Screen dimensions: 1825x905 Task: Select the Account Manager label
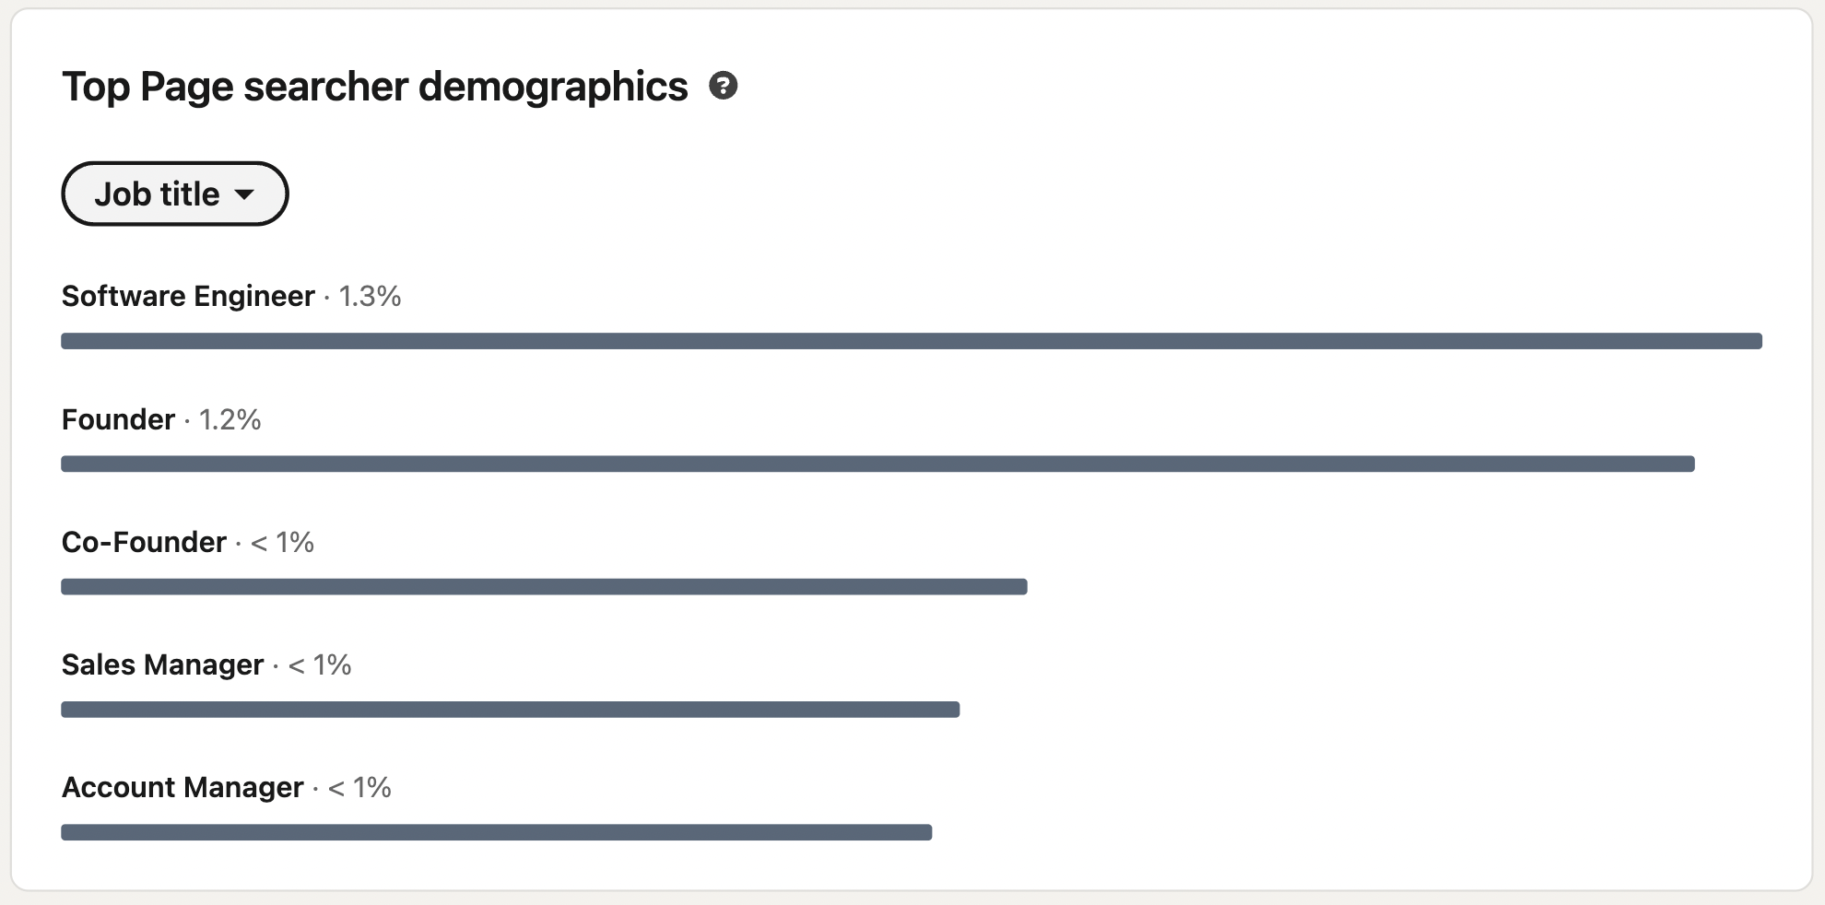tap(182, 787)
